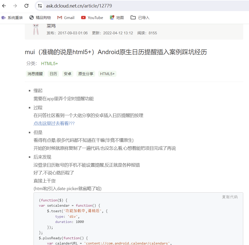Screen dimensions: 249x245
Task: Expand the 已导入 bookmarks folder
Action: (x=140, y=18)
